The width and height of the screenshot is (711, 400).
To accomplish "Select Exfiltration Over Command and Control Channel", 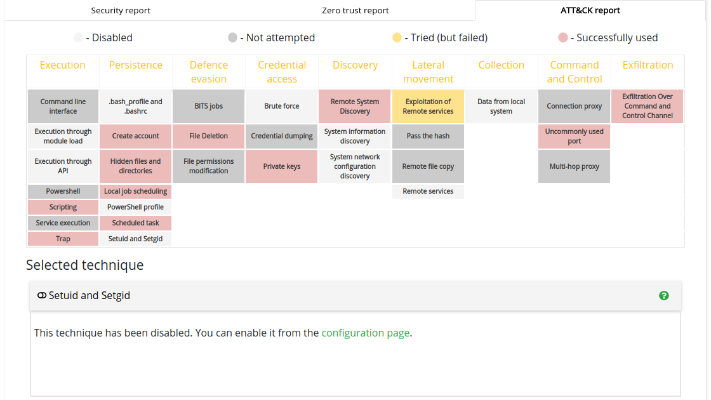I will click(x=647, y=106).
